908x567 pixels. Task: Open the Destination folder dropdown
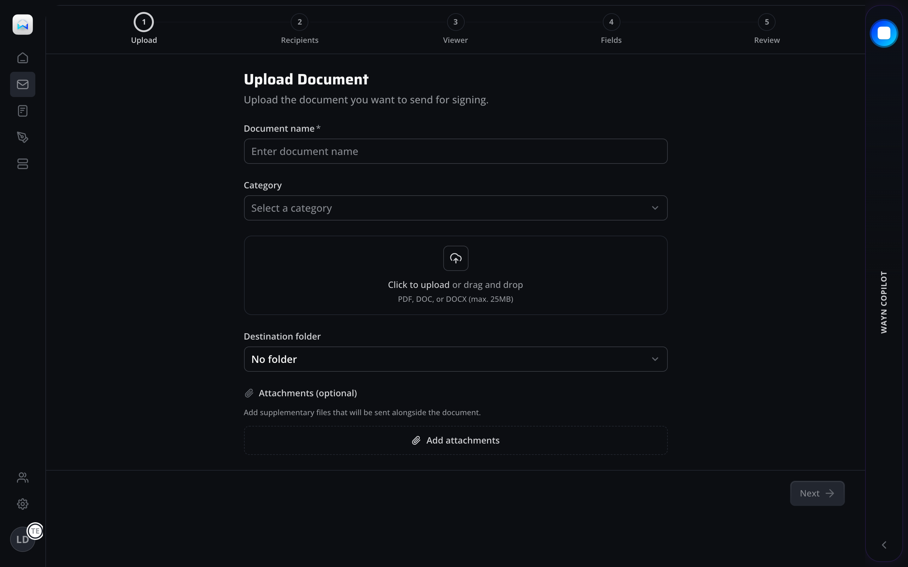click(456, 359)
